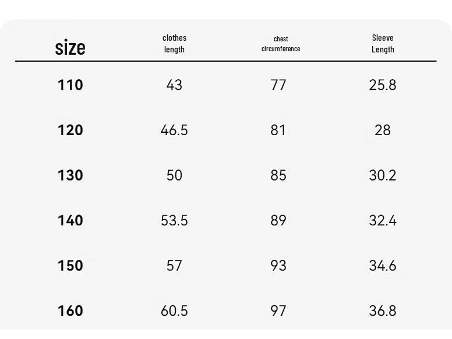Click the size 110 row label
The image size is (452, 339).
point(70,85)
